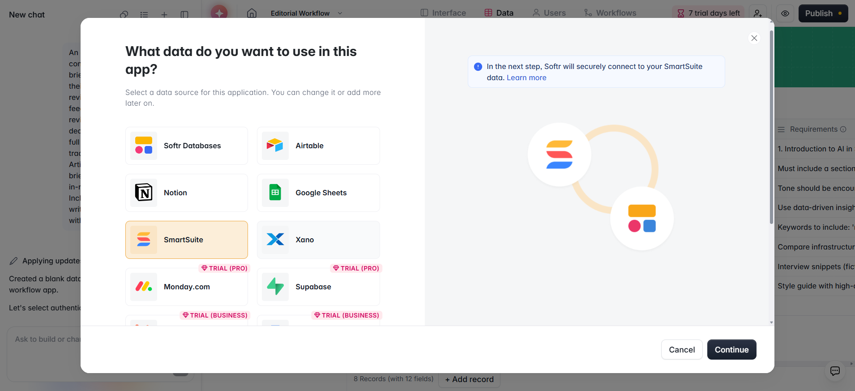Image resolution: width=855 pixels, height=391 pixels.
Task: Click the 'Interview snippets' cell
Action: click(x=815, y=266)
